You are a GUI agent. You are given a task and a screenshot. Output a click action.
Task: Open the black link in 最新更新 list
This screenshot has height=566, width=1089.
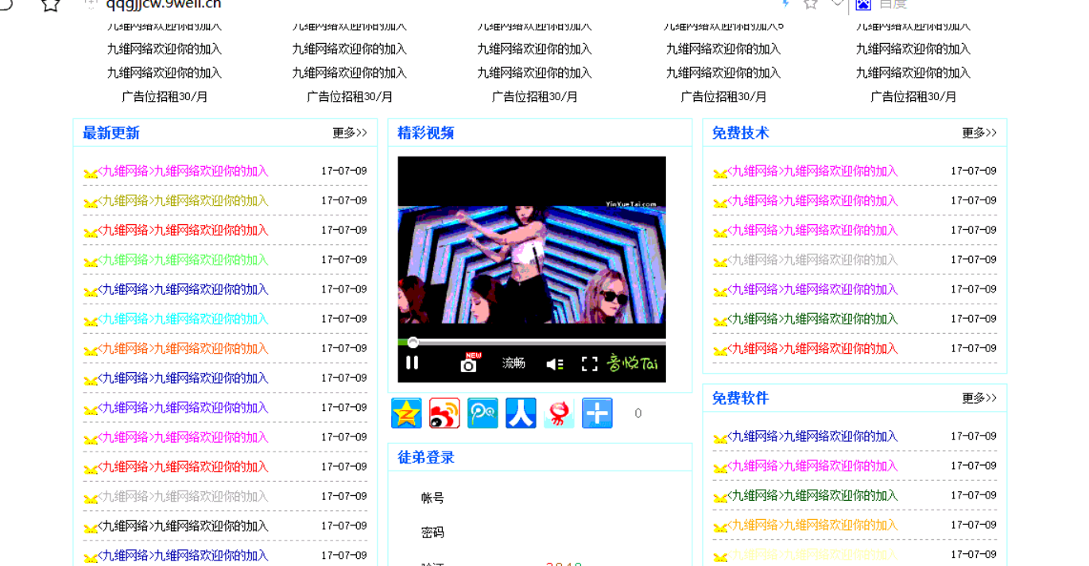(x=183, y=526)
